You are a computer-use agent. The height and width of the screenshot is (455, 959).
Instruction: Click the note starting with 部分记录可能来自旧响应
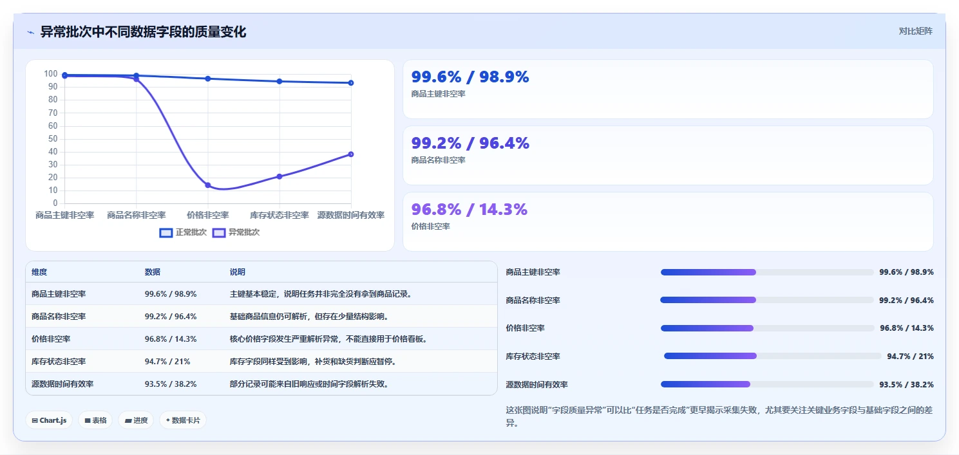(x=309, y=384)
